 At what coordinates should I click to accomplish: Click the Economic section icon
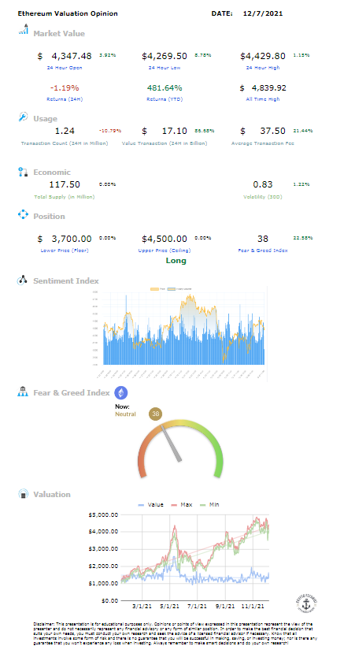[23, 172]
